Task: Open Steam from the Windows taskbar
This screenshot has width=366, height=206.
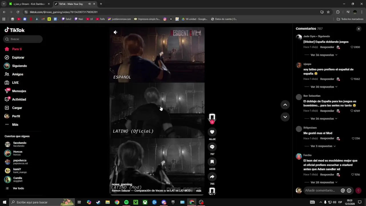Action: tap(98, 202)
